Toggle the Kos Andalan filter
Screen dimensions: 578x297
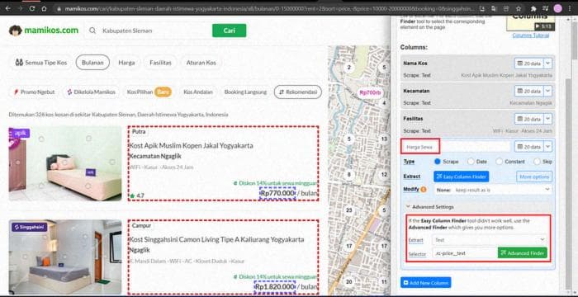198,92
